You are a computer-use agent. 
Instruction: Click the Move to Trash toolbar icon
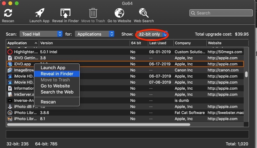point(93,13)
